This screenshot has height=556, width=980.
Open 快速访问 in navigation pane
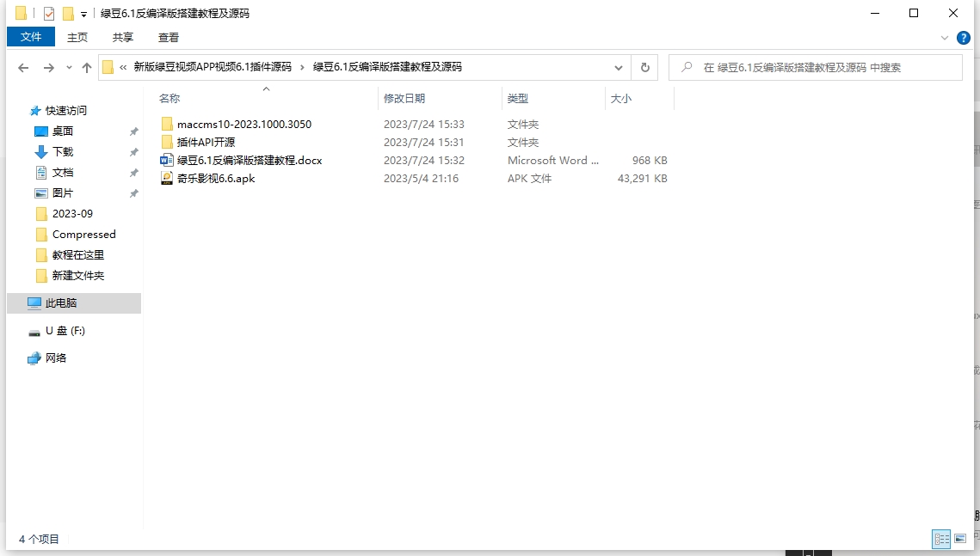65,111
